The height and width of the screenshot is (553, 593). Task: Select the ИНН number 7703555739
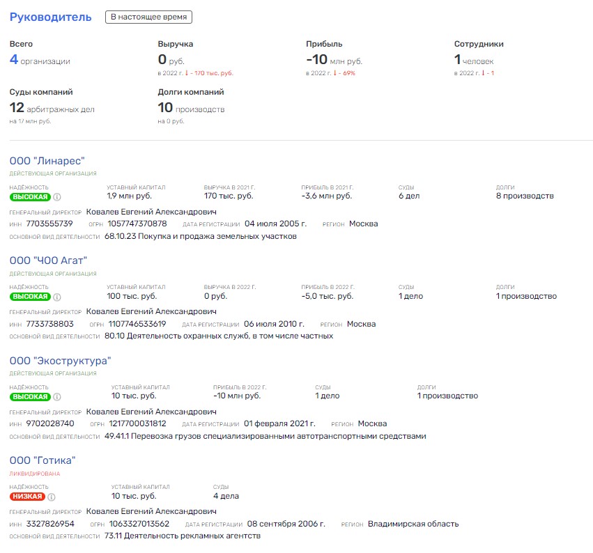[49, 224]
